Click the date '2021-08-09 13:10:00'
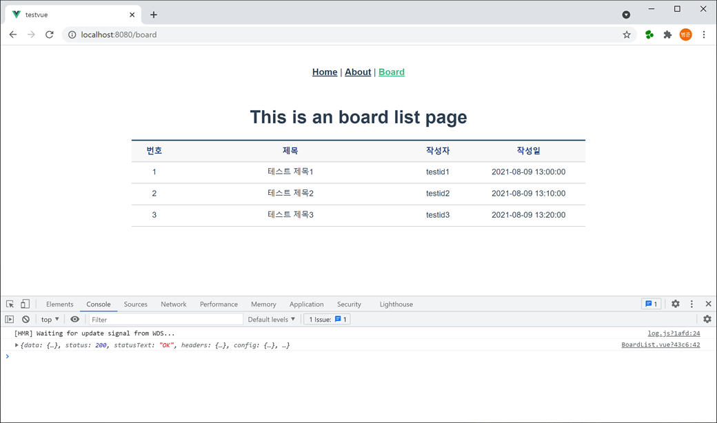717x423 pixels. (529, 193)
